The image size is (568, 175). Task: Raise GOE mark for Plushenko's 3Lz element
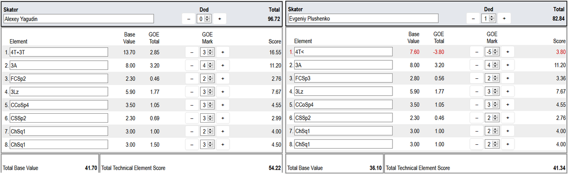[507, 92]
